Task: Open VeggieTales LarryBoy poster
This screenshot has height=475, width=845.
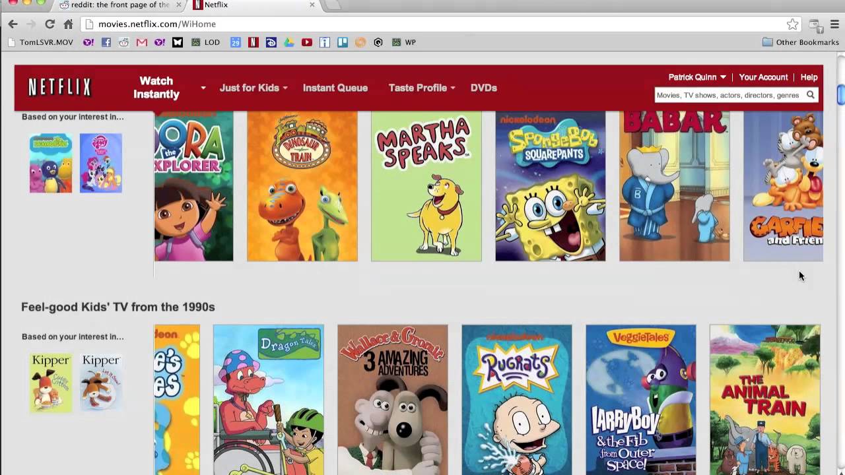Action: [x=641, y=400]
